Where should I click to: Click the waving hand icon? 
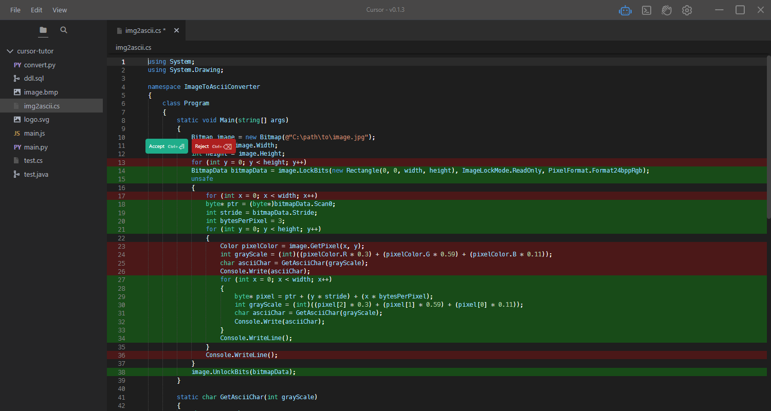667,10
